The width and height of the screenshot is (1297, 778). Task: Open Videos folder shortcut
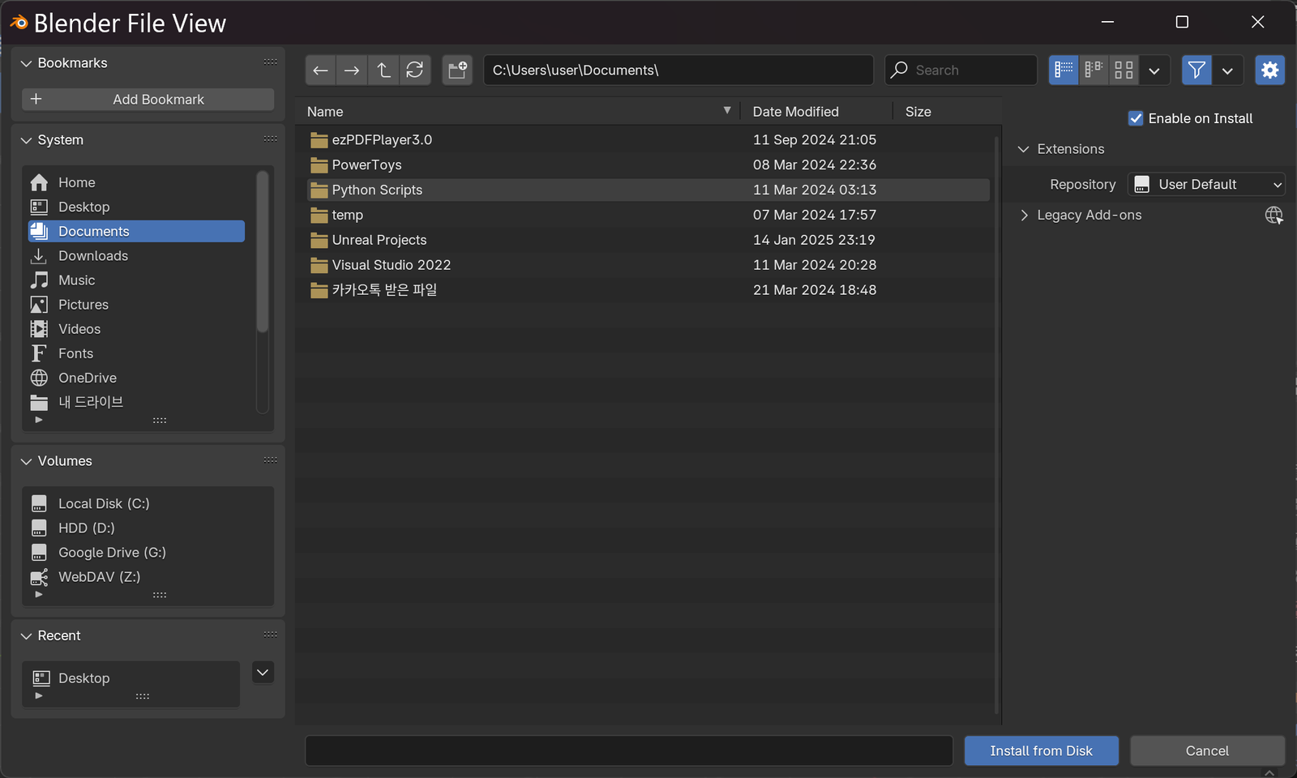coord(136,328)
